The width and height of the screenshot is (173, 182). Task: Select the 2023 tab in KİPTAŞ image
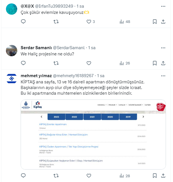point(56,117)
